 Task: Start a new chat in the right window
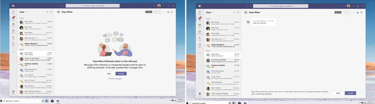[238, 12]
